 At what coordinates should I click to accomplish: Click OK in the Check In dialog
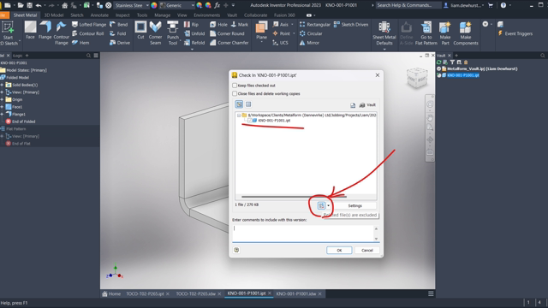339,250
